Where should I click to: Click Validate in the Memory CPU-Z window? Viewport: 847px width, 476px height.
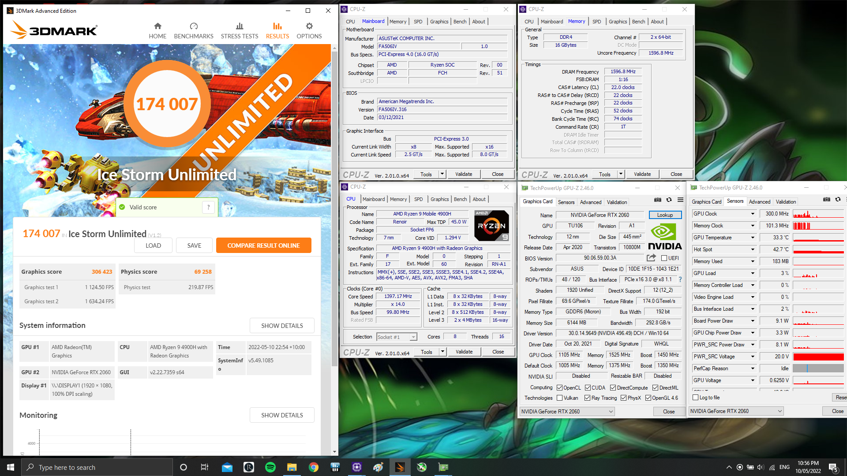[642, 174]
